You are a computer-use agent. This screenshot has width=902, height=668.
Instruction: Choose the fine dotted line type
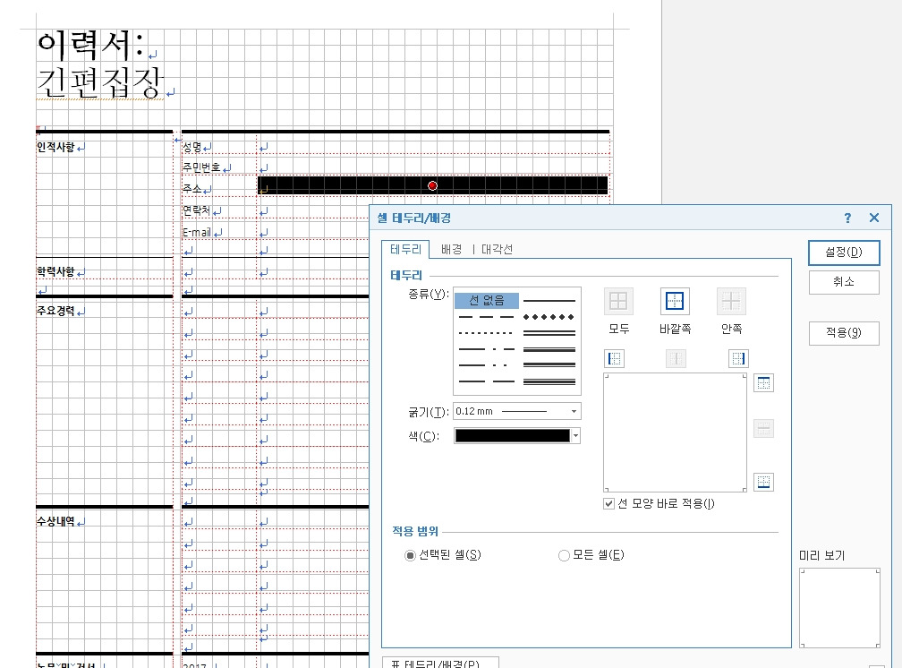point(487,333)
